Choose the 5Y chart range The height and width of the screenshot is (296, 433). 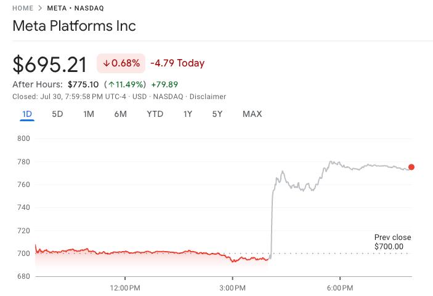pyautogui.click(x=217, y=114)
